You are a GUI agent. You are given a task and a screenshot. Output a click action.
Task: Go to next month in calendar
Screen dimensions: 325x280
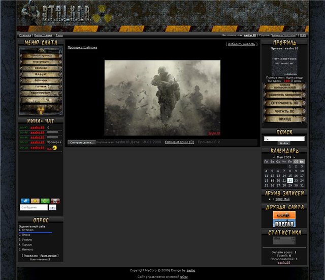click(294, 157)
